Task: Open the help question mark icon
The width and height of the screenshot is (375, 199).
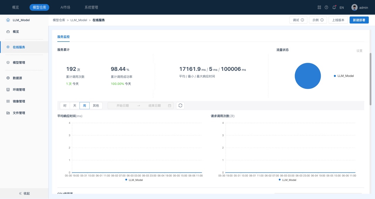Action: pos(326,7)
